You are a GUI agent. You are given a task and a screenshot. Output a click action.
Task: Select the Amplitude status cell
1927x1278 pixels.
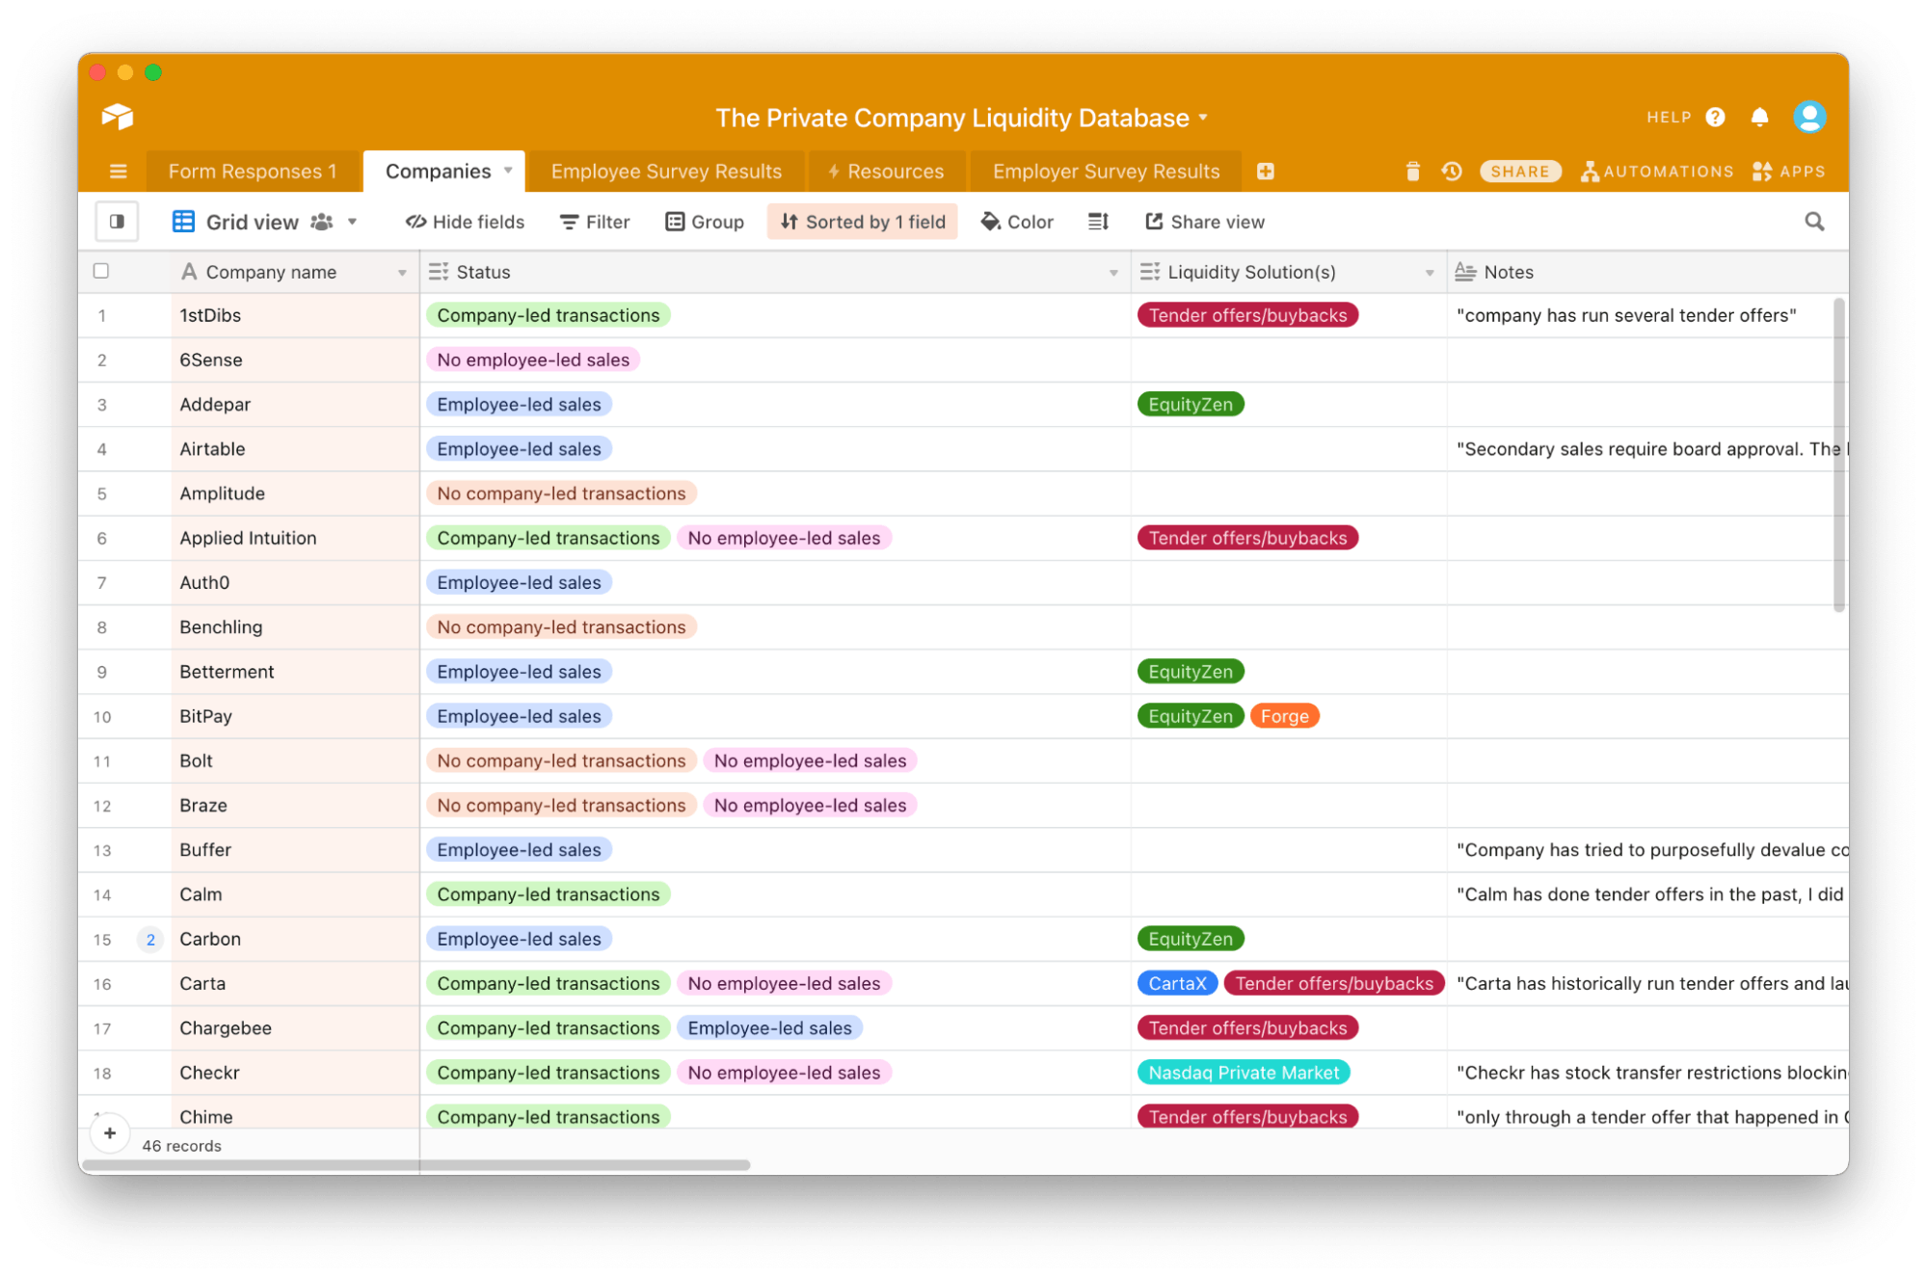[775, 493]
